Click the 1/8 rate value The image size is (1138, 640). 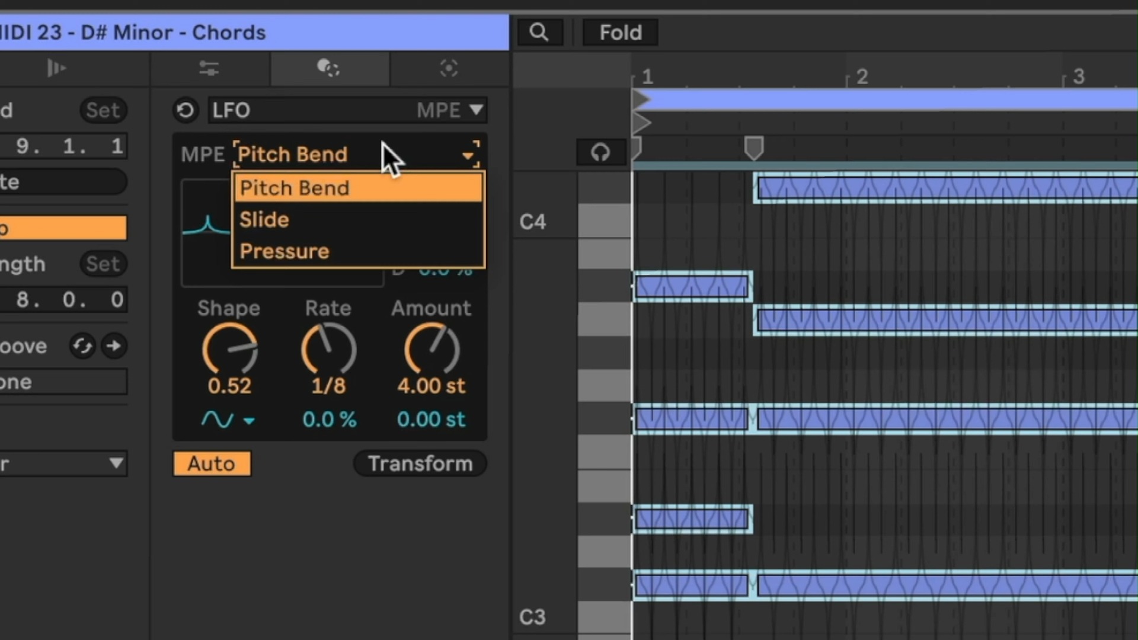point(328,386)
